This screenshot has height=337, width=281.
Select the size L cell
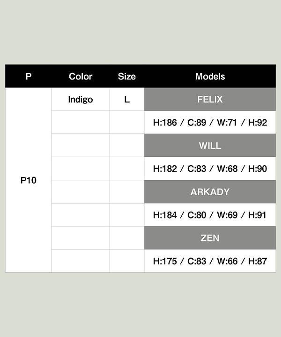pos(127,99)
